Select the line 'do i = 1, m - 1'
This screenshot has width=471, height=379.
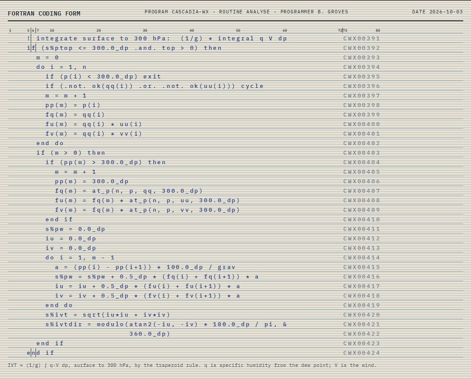[80, 258]
